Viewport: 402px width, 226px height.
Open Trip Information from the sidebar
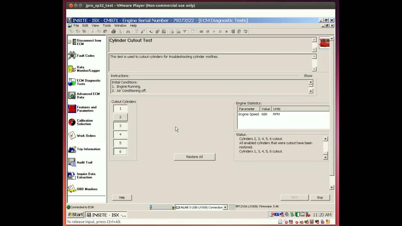tap(88, 149)
